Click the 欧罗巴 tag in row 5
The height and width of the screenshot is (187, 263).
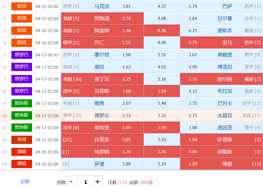click(x=22, y=55)
